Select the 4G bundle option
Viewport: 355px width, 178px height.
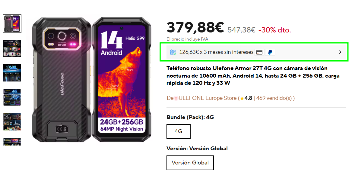pyautogui.click(x=179, y=131)
